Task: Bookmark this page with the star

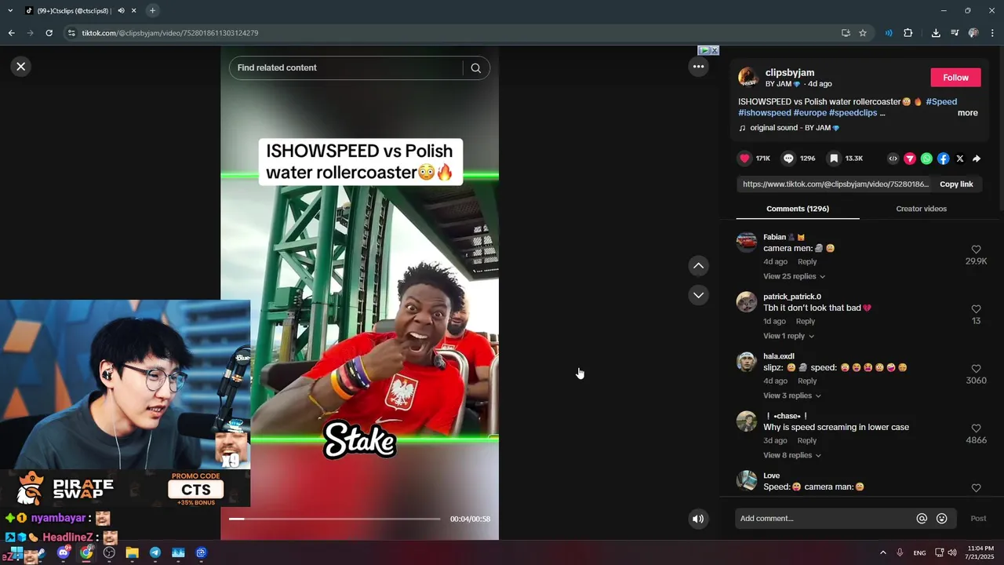Action: (863, 33)
